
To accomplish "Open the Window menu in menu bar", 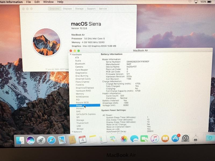I will click(48, 2).
